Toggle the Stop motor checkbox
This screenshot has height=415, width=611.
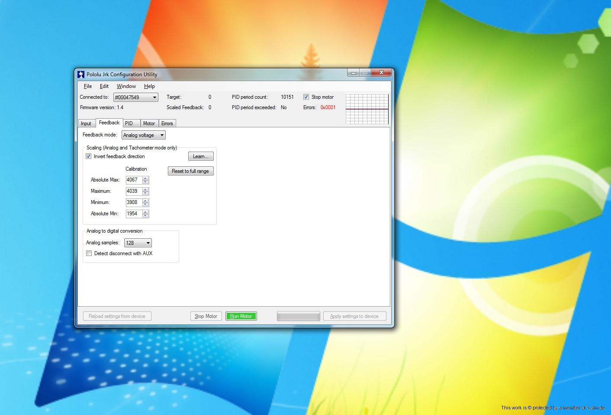point(306,97)
